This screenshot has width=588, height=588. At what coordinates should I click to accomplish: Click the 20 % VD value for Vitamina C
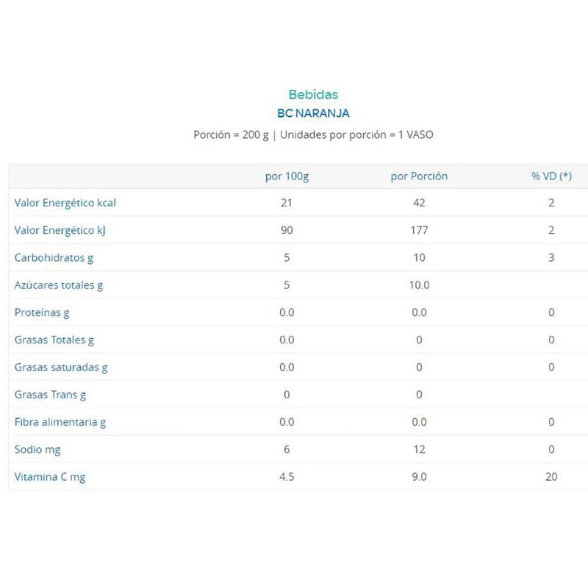click(551, 477)
